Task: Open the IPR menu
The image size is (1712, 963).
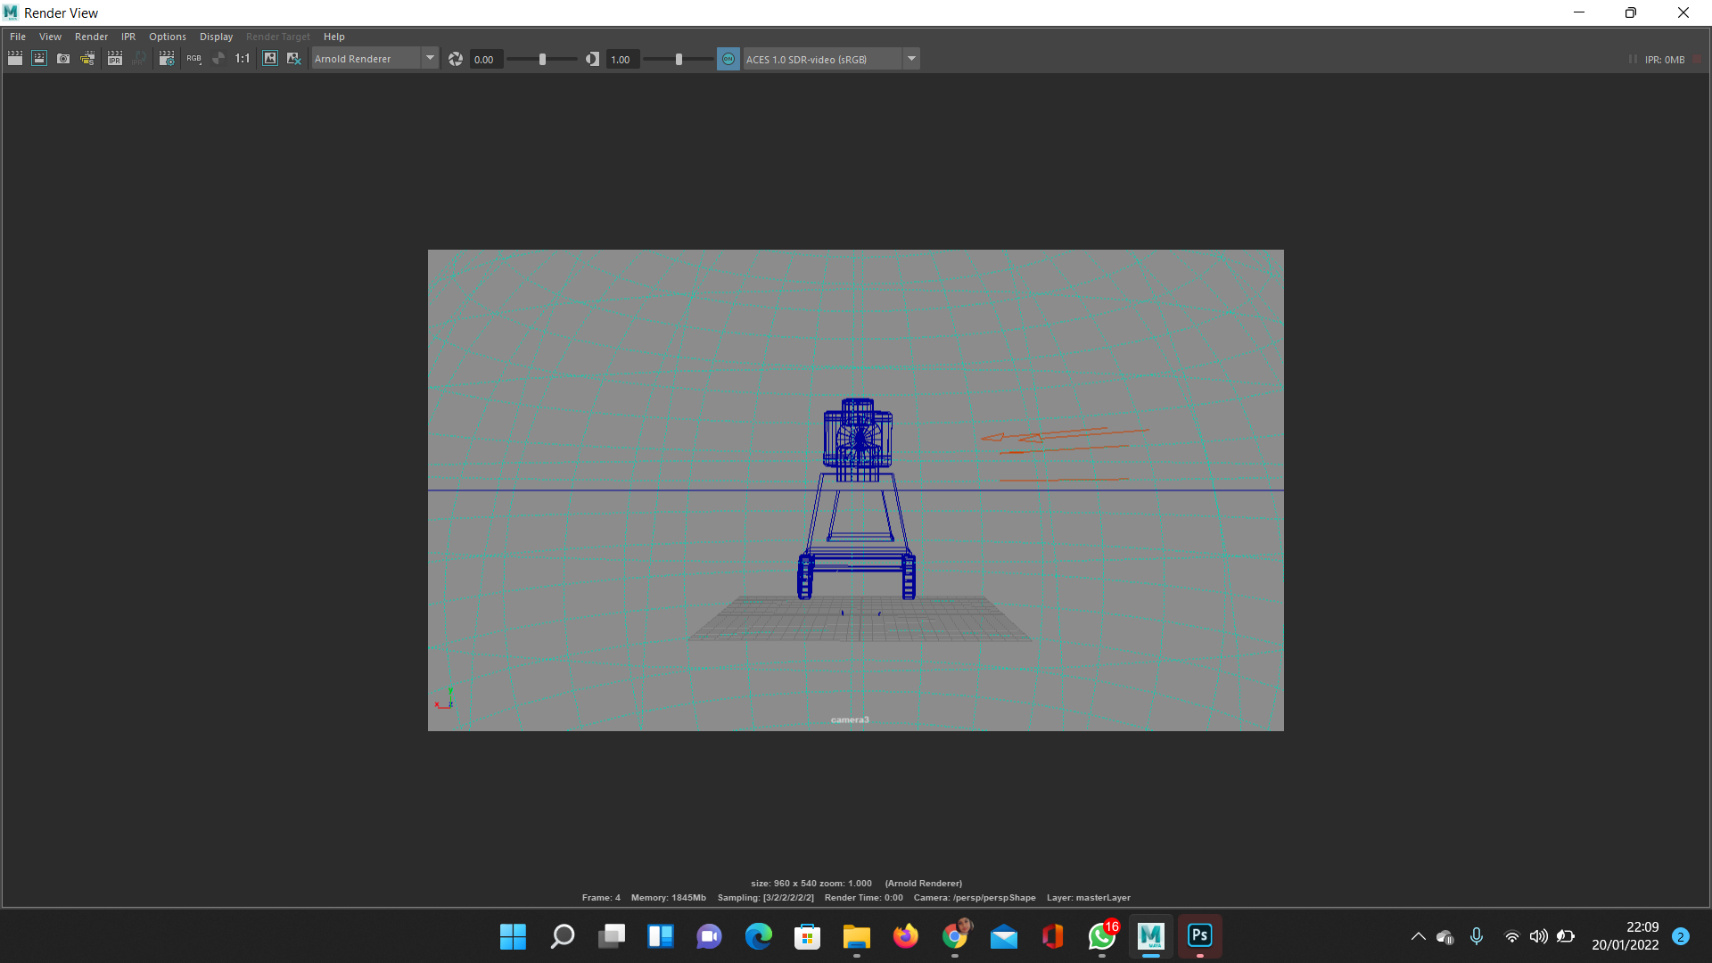Action: [128, 37]
